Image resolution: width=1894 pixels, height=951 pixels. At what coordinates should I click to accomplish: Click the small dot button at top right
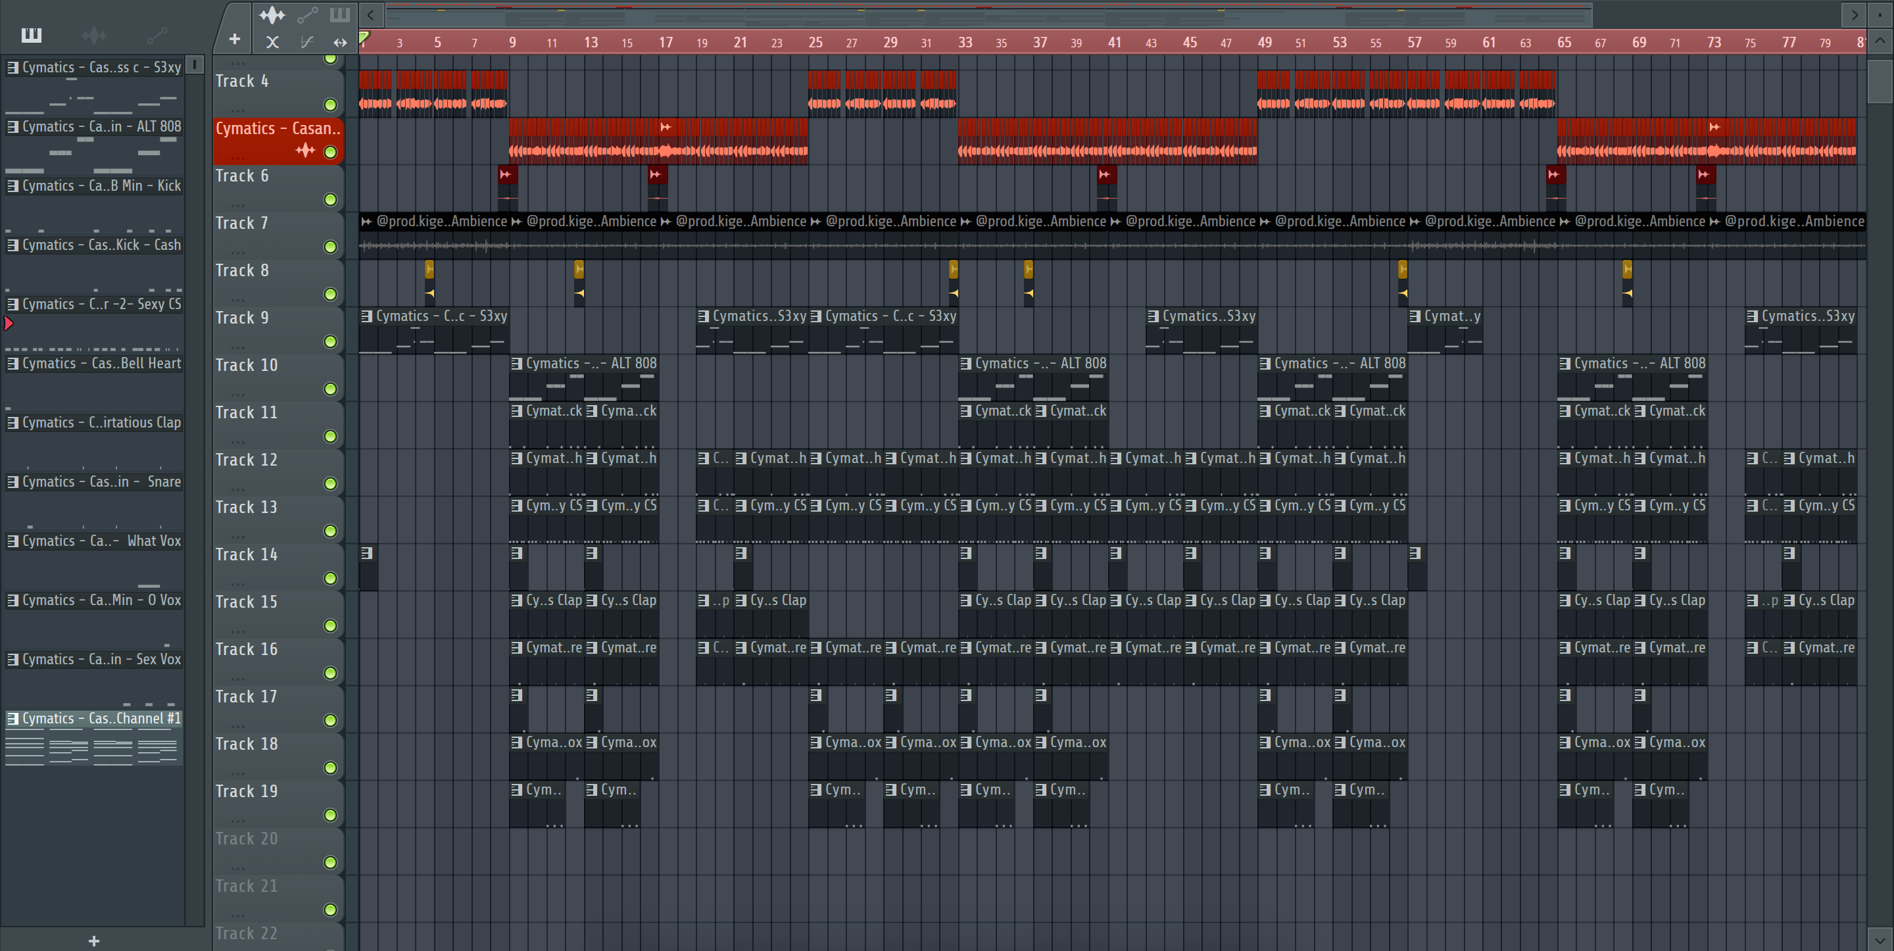tap(1880, 14)
